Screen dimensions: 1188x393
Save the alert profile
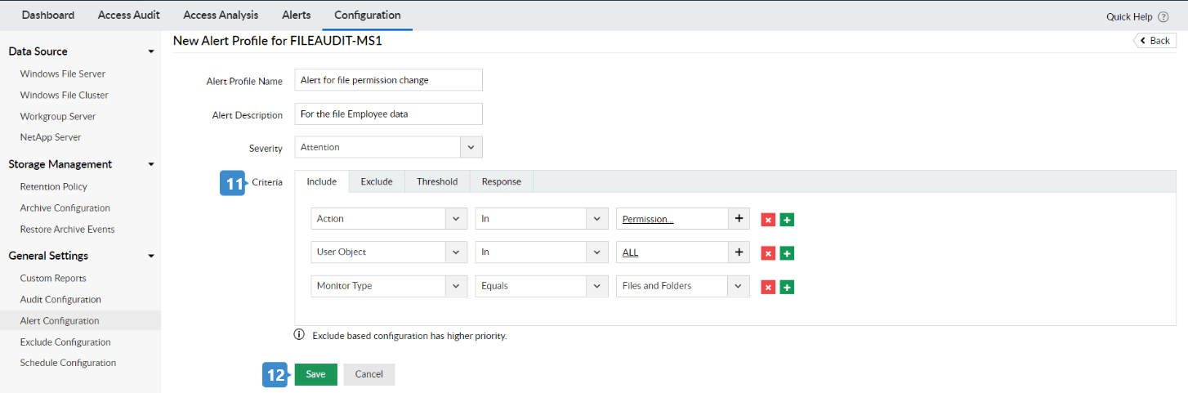pyautogui.click(x=315, y=374)
